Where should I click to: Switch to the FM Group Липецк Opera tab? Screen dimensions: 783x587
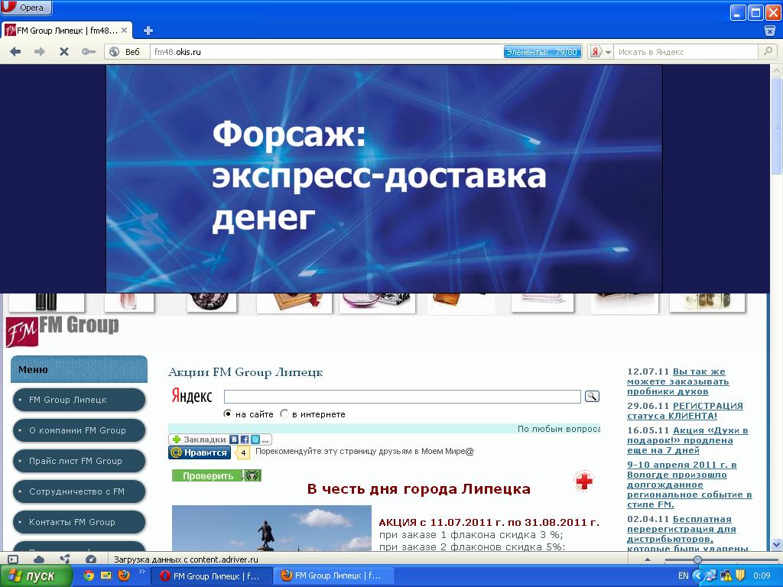[x=67, y=31]
